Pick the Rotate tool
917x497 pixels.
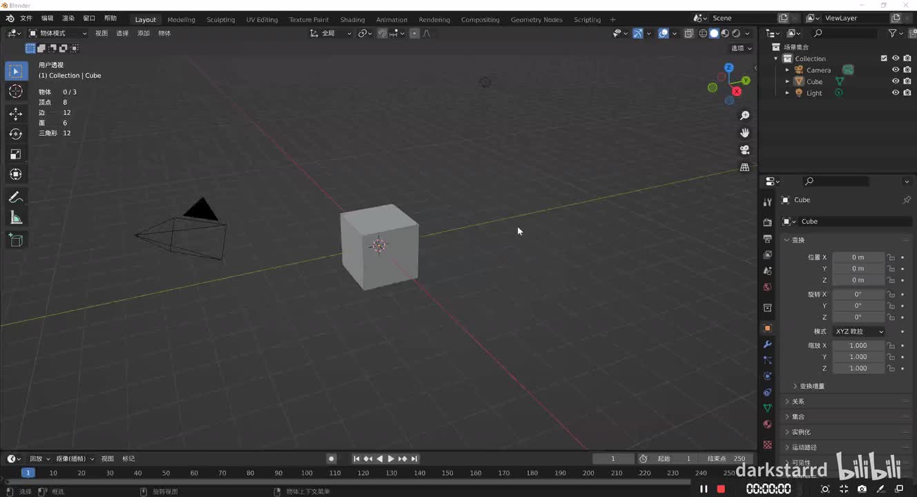pyautogui.click(x=16, y=134)
